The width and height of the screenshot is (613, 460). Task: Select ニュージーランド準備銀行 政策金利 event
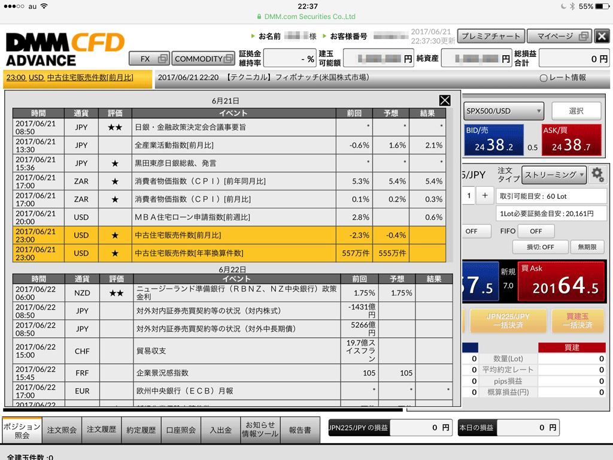click(233, 293)
